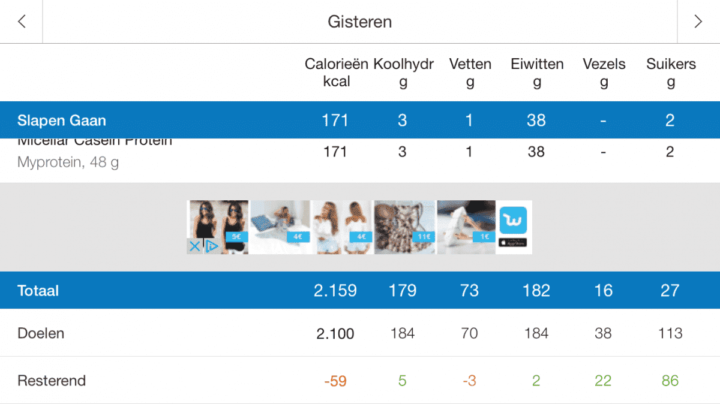Go to the next day arrow
Viewport: 720px width, 404px height.
(x=698, y=22)
